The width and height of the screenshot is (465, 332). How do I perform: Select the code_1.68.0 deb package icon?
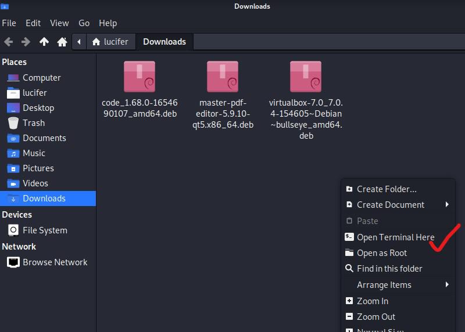[139, 77]
